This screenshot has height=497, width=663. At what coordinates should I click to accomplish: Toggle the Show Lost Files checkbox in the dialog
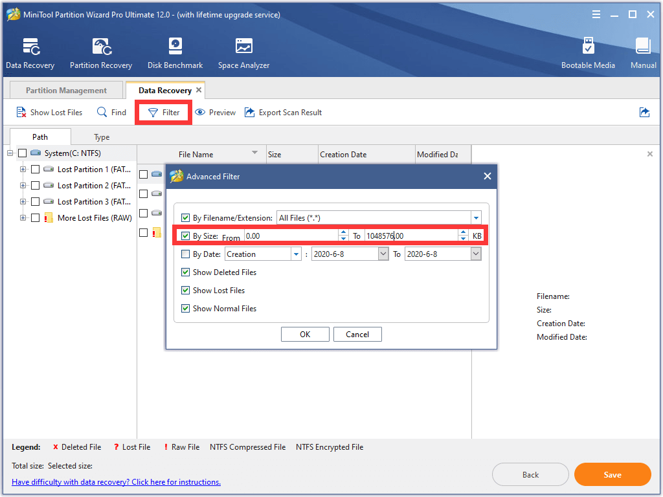point(185,291)
